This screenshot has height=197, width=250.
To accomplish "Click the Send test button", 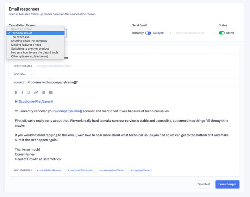I will click(x=204, y=184).
